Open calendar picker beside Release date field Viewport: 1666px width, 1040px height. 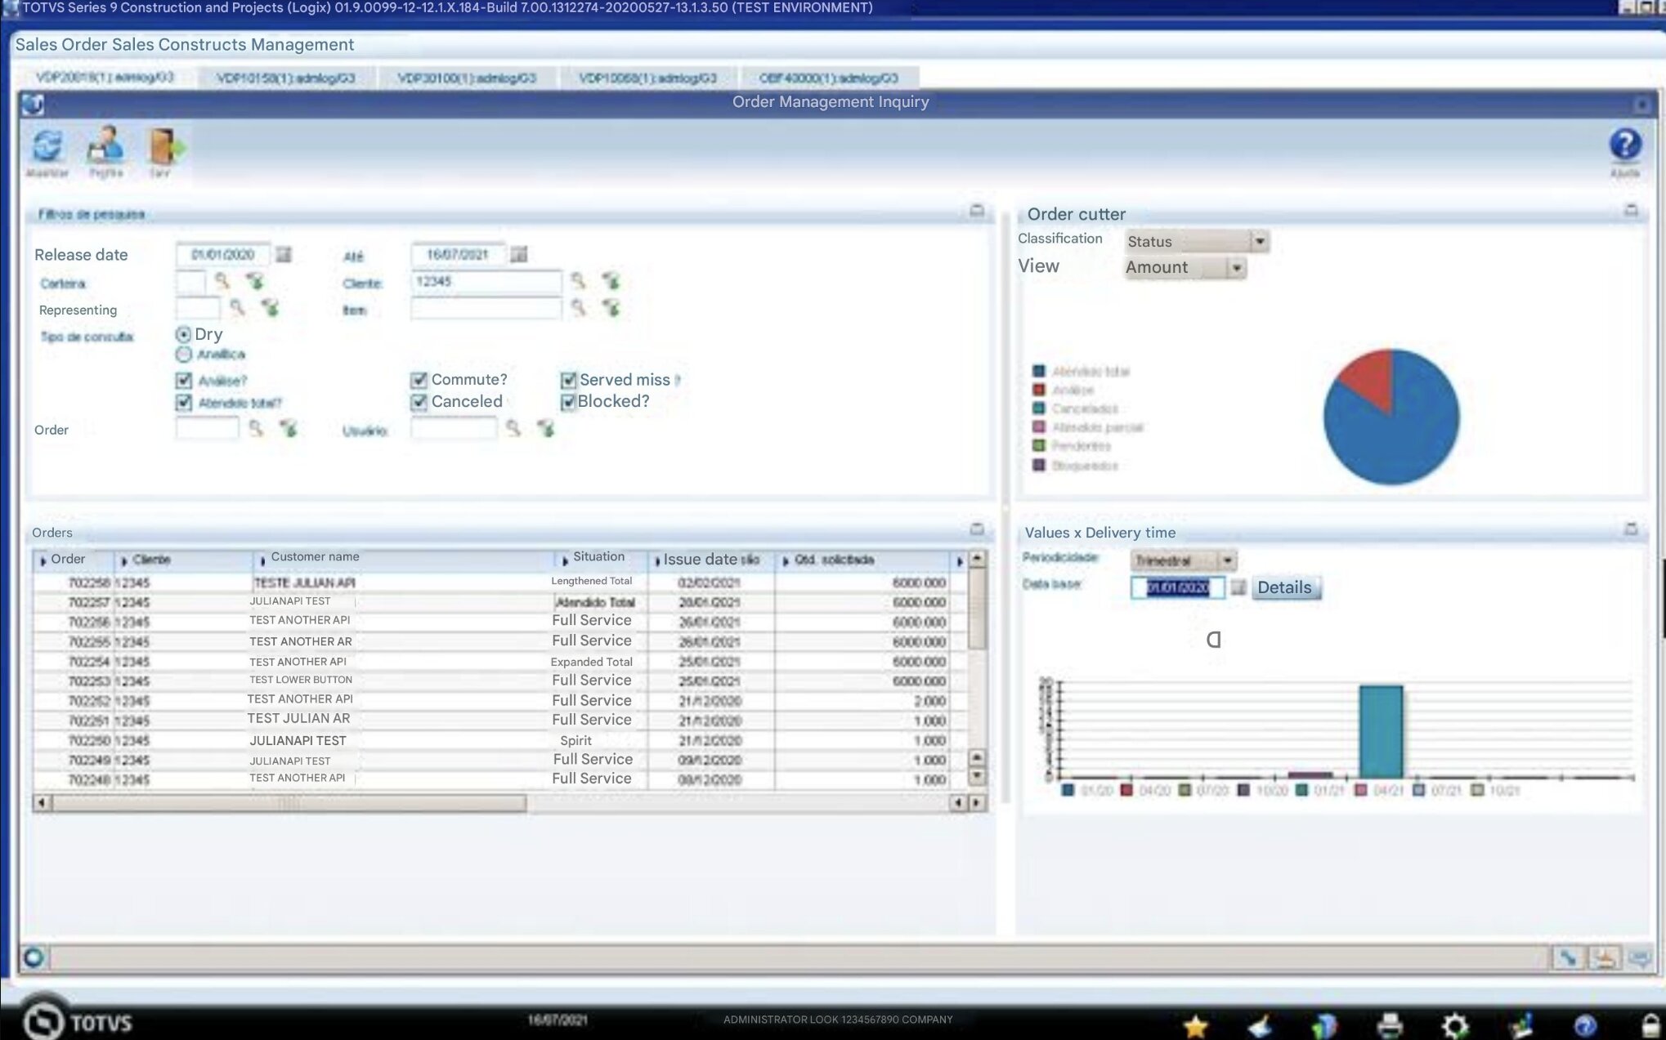[284, 255]
